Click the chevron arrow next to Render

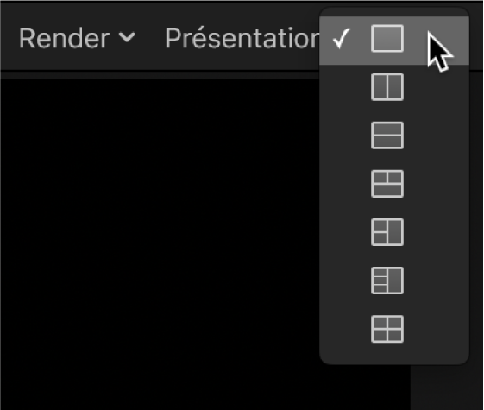[127, 37]
